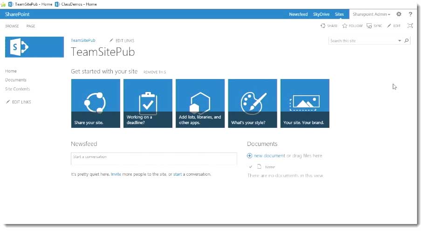The image size is (424, 231).
Task: Toggle the select all documents checkmark
Action: click(250, 167)
